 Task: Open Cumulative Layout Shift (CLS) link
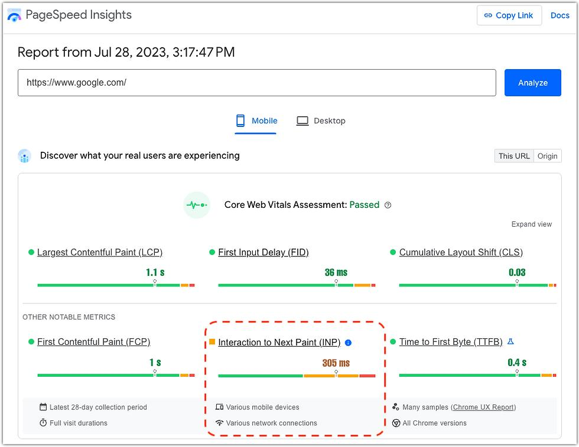(x=461, y=252)
